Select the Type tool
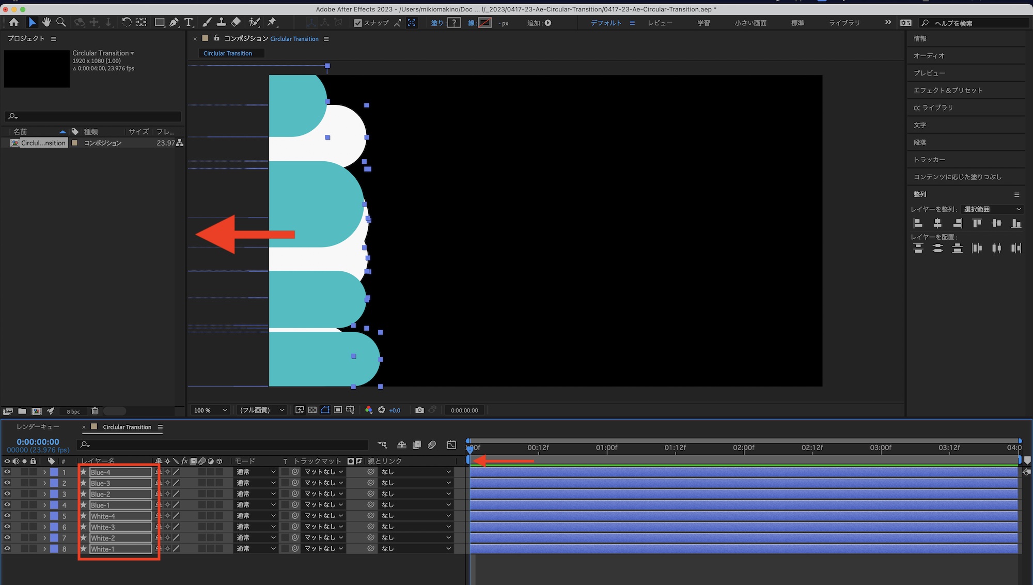This screenshot has width=1033, height=585. [189, 22]
